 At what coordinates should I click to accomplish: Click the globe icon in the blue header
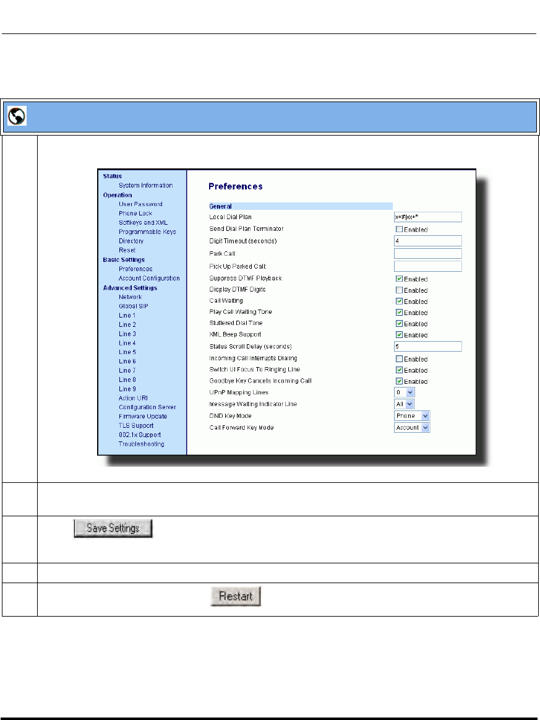(x=17, y=116)
